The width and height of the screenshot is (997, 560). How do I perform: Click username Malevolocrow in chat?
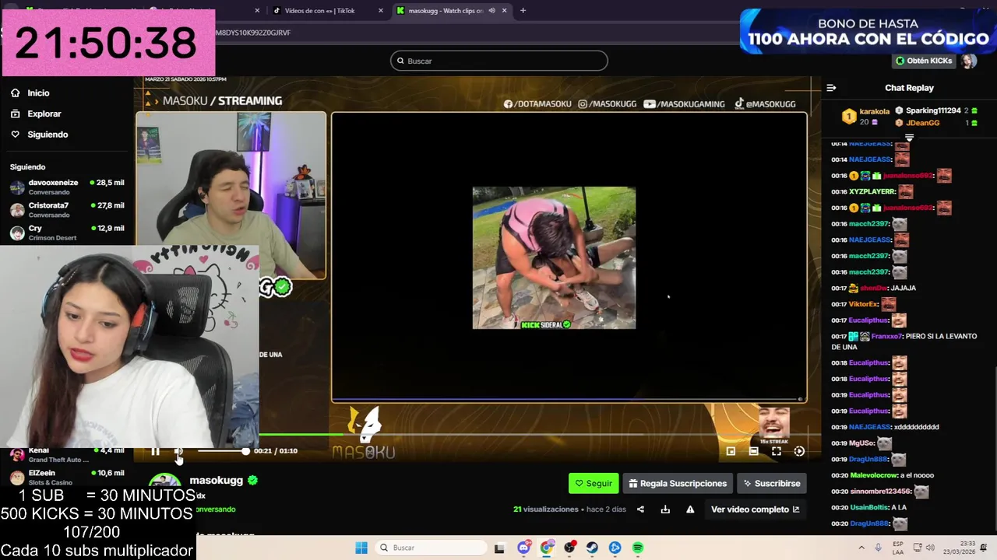click(873, 475)
